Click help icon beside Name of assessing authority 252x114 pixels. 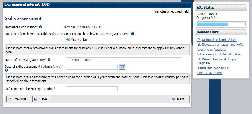click(x=49, y=60)
